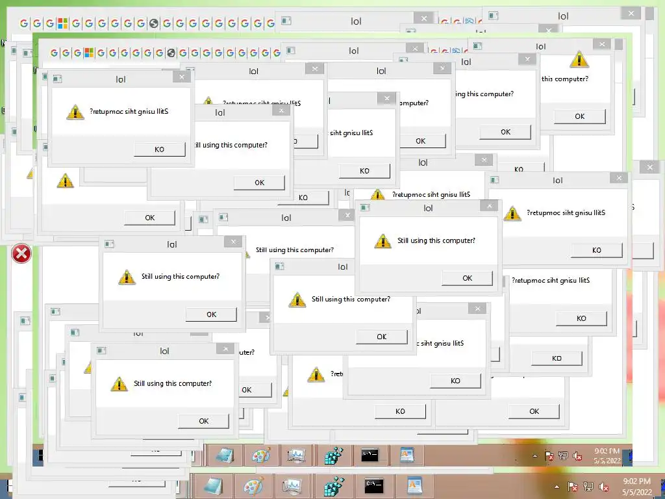Click OK button right of '?ret' dialog's KO
665x499 pixels.
[x=534, y=411]
